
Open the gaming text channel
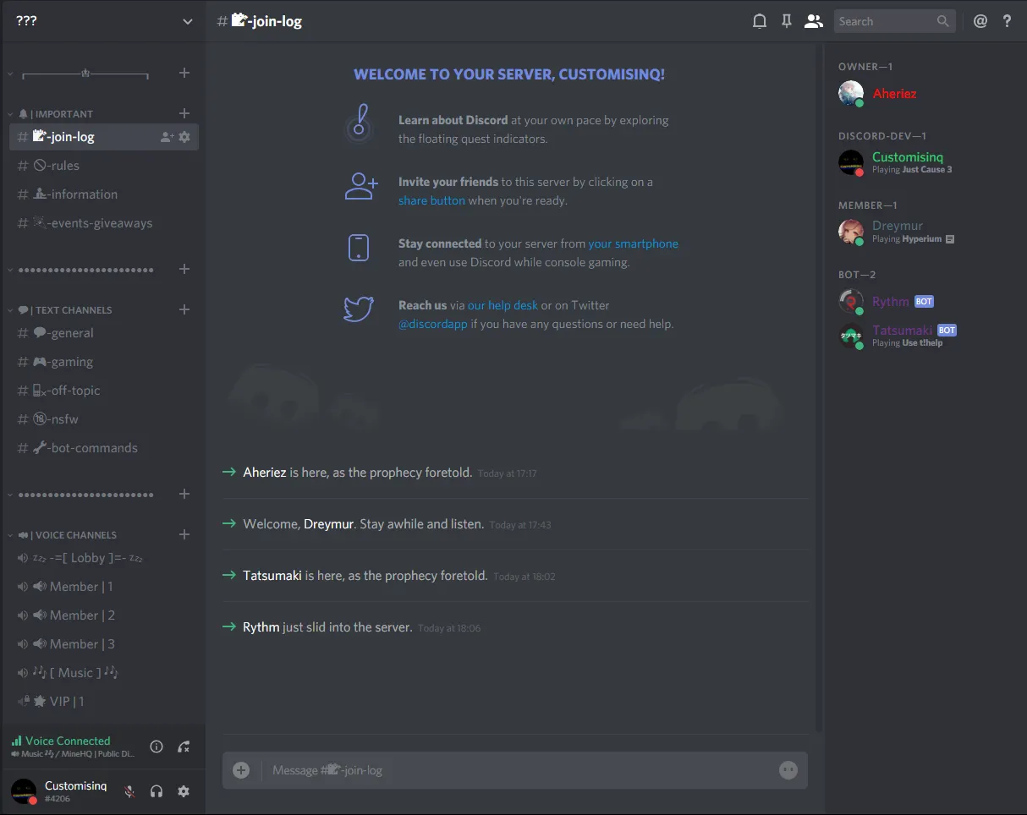pos(104,362)
